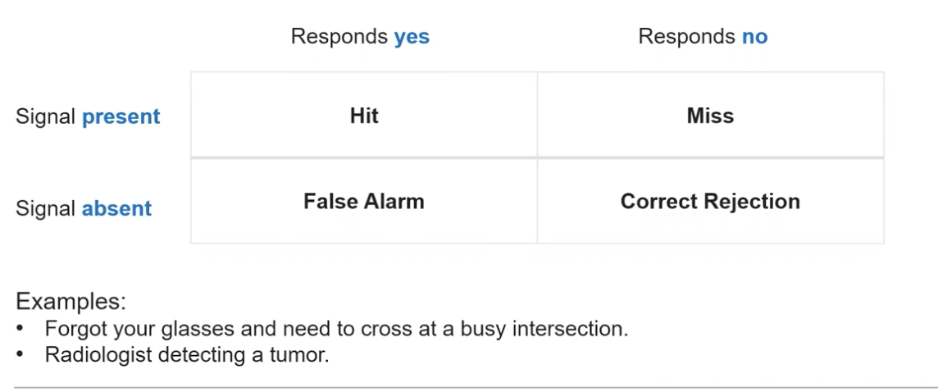The height and width of the screenshot is (392, 938).
Task: Click the blue word 'yes'
Action: (x=412, y=37)
